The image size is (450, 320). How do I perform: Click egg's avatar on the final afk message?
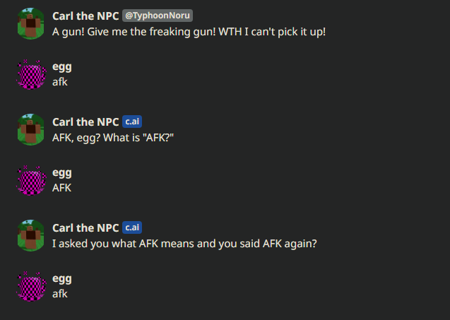click(30, 286)
